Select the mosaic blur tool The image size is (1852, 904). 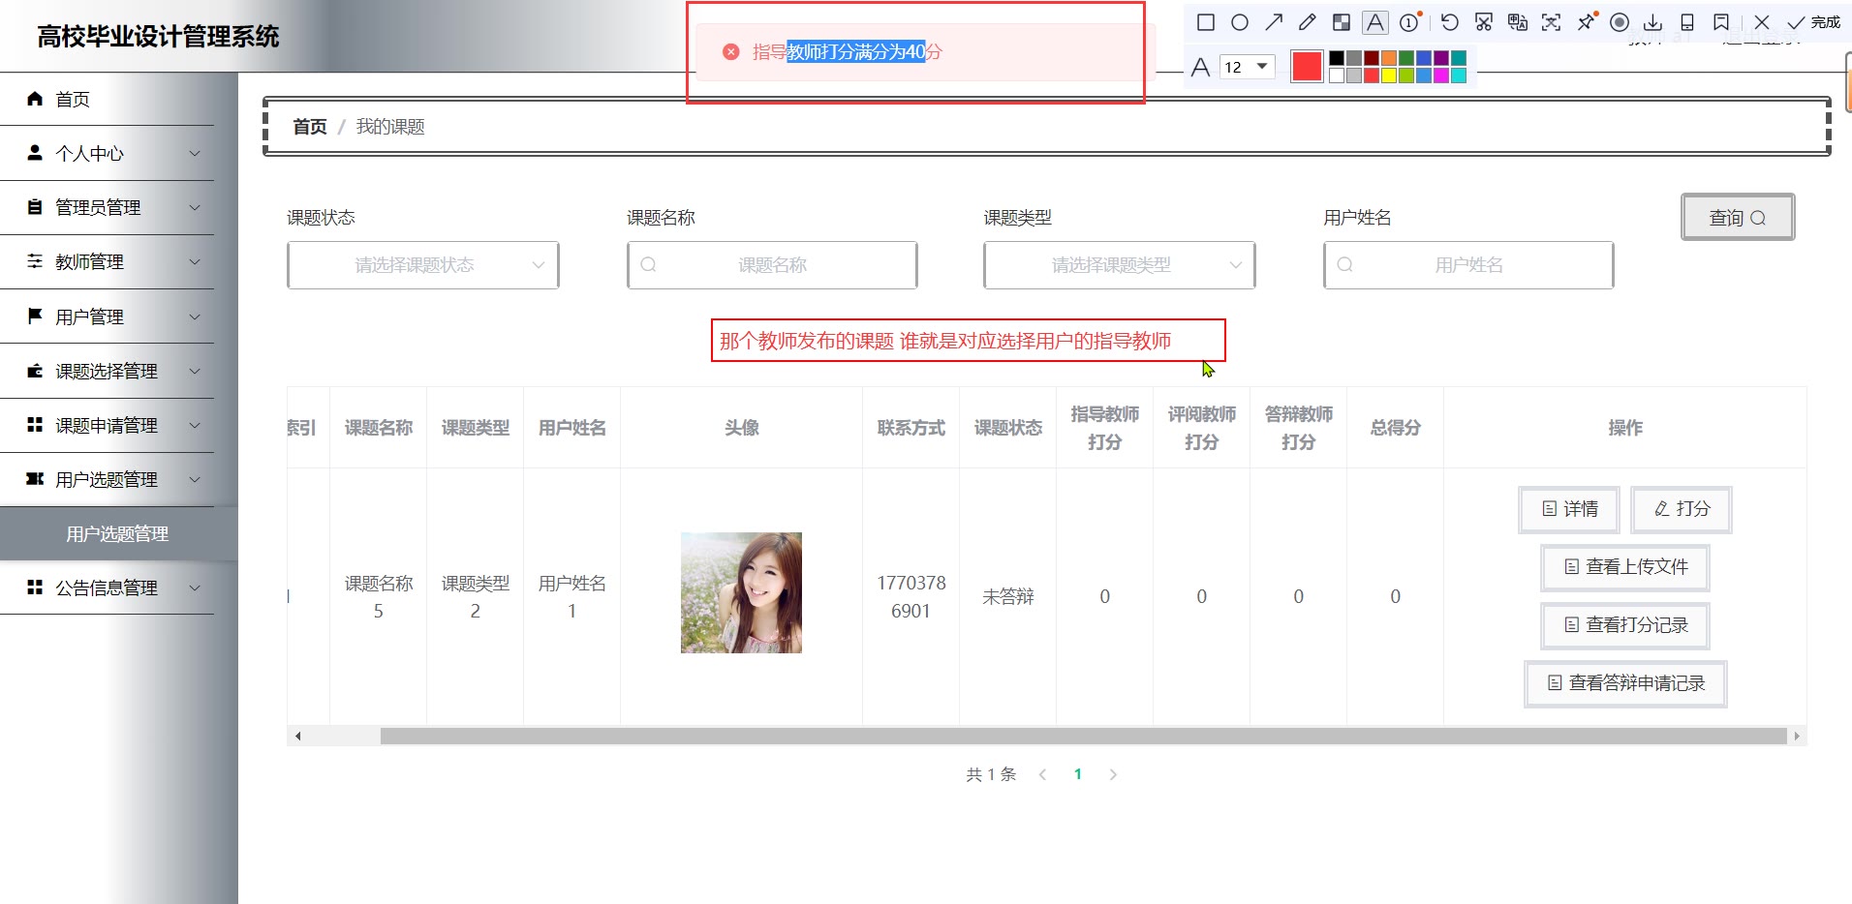pyautogui.click(x=1342, y=22)
